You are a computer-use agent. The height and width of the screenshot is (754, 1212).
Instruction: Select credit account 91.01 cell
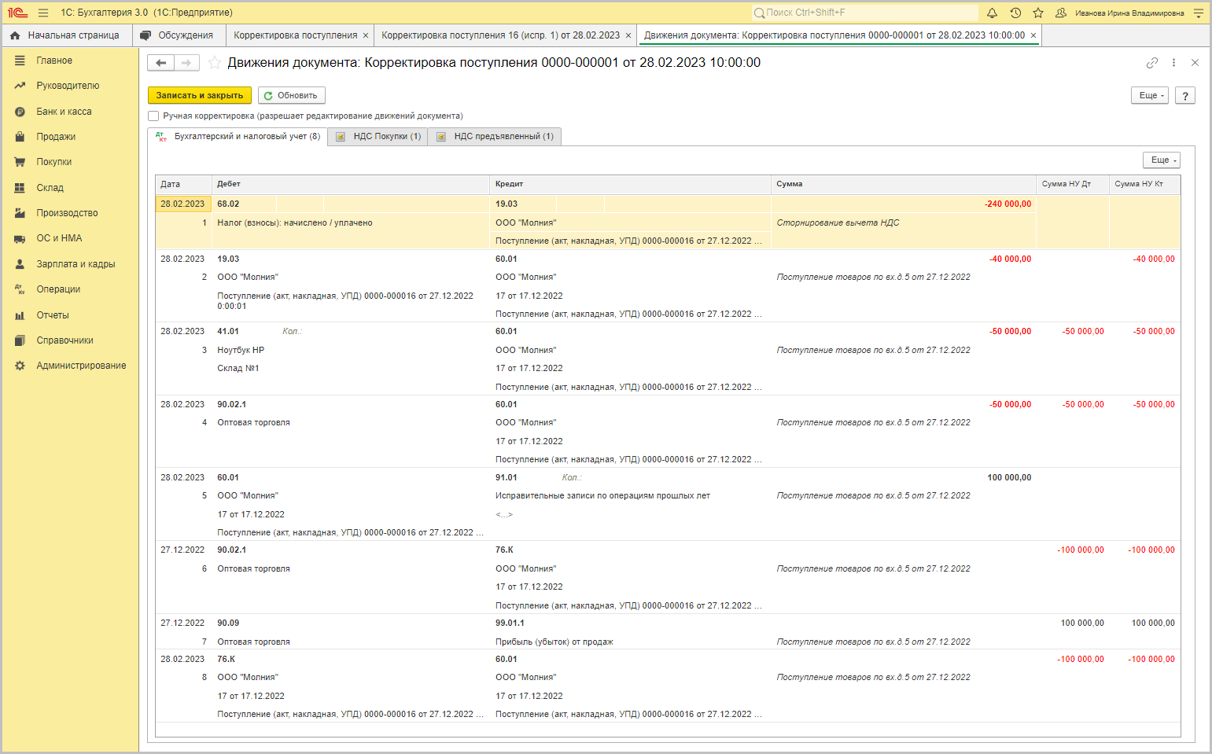point(507,477)
